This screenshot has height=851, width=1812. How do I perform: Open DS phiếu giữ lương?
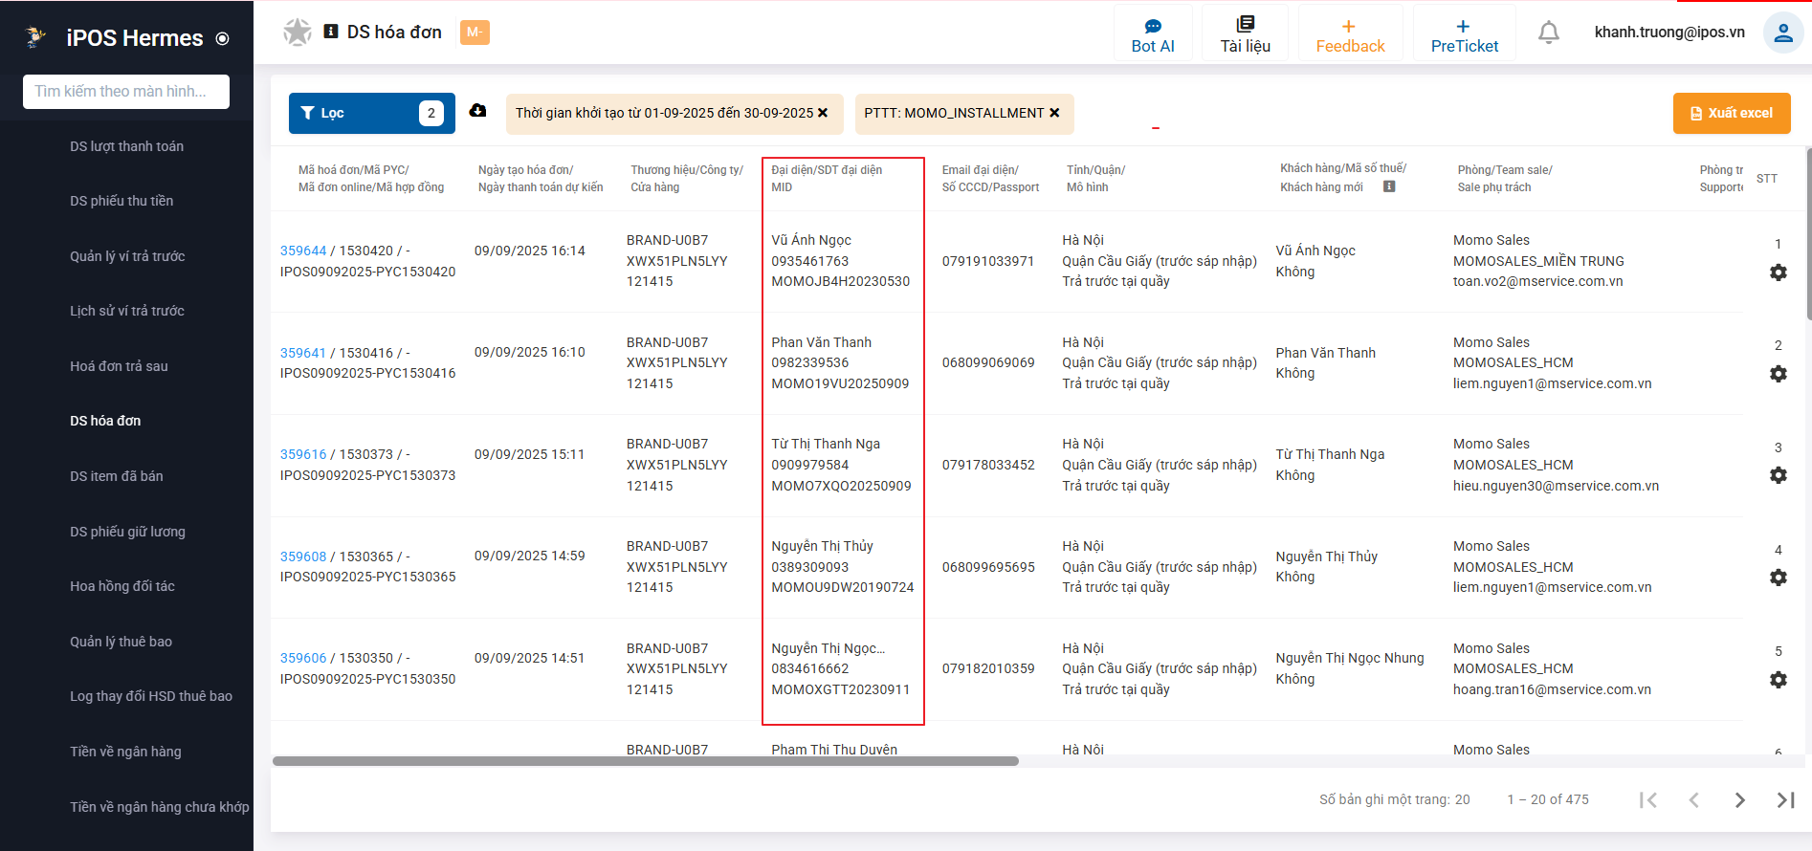point(127,532)
